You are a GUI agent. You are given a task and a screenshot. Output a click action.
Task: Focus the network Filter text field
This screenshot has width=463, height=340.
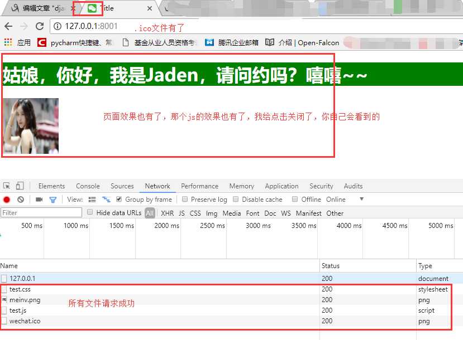point(41,212)
